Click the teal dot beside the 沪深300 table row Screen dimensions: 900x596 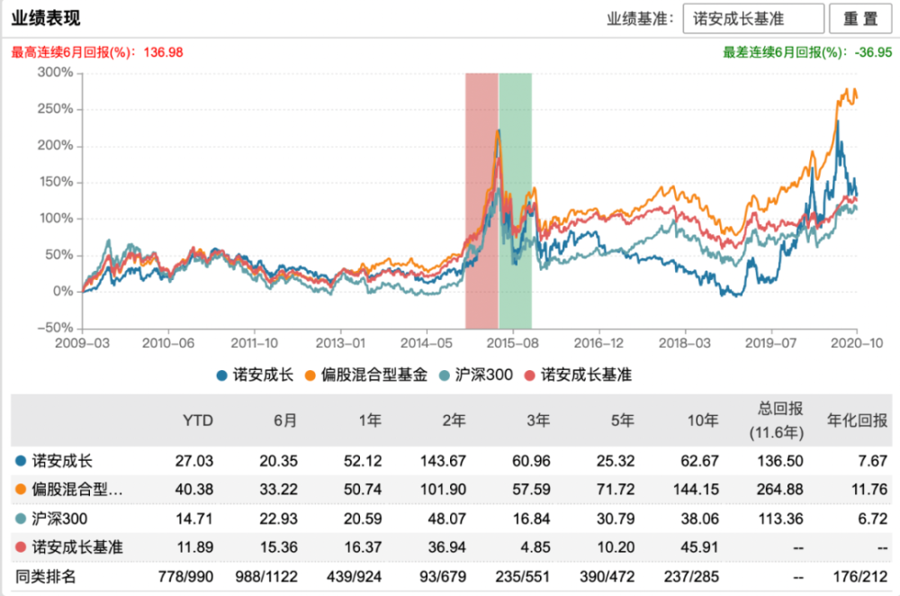(21, 519)
